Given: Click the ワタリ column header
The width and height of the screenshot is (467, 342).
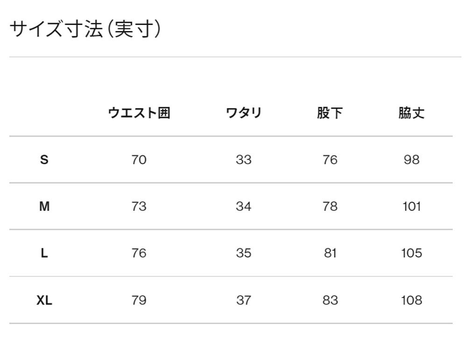Looking at the screenshot, I should pos(243,113).
